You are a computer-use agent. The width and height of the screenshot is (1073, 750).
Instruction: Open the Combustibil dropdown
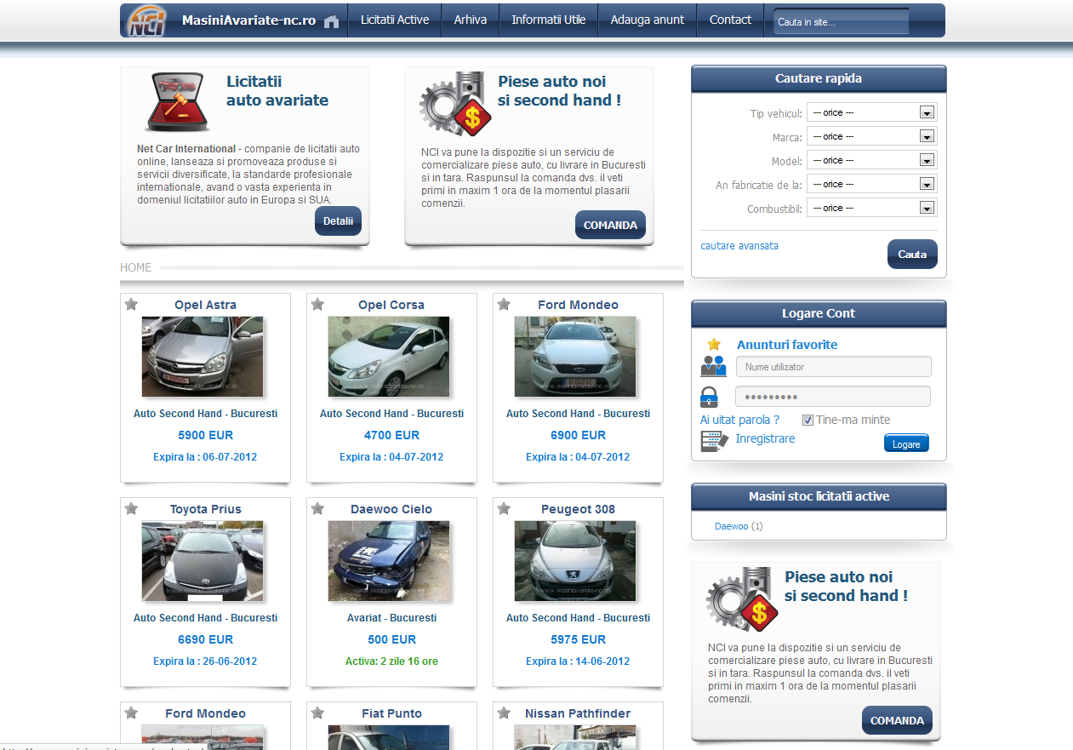click(871, 208)
